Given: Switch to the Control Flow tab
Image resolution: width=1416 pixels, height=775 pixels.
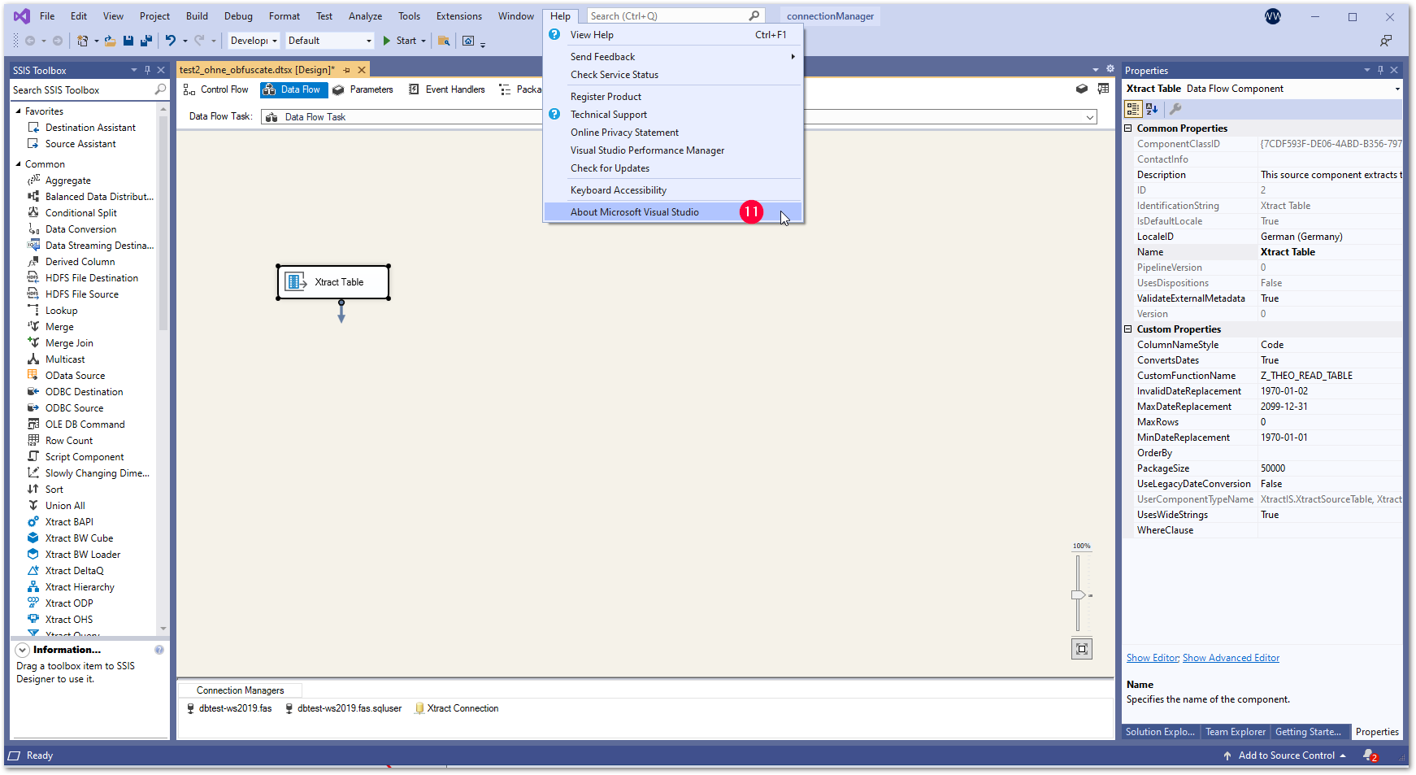Looking at the screenshot, I should (216, 89).
